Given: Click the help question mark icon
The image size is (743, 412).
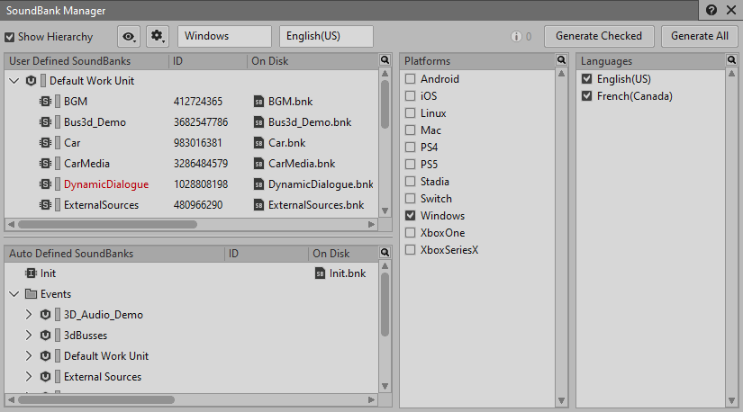Looking at the screenshot, I should tap(711, 10).
